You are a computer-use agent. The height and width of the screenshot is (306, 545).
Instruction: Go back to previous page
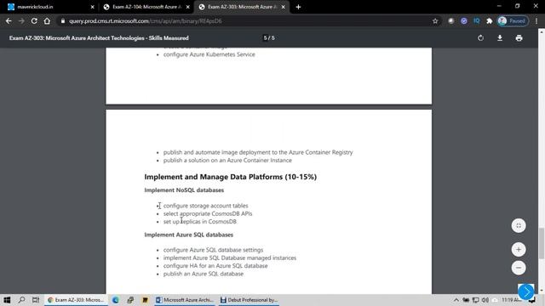[x=9, y=20]
